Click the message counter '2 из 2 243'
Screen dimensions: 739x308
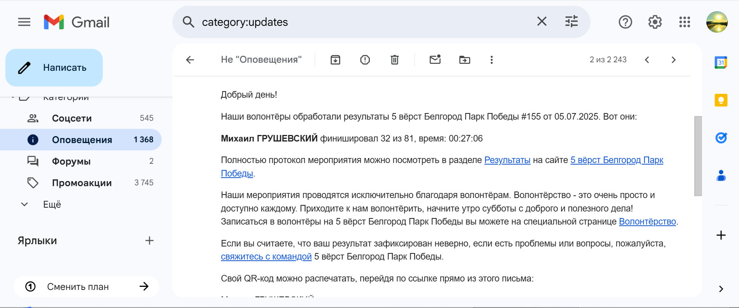point(608,60)
